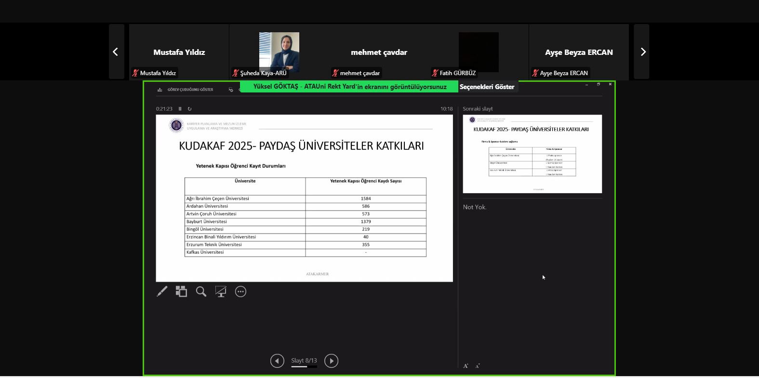Click the slide progress bar under counter
Screen dimensions: 759x378
click(304, 367)
